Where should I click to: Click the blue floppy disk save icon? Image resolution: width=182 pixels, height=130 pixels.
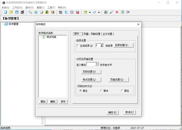(72, 12)
